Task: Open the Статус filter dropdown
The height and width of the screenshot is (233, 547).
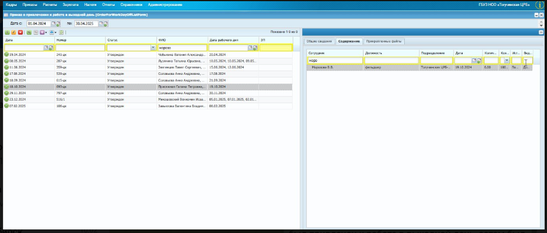Action: [153, 48]
